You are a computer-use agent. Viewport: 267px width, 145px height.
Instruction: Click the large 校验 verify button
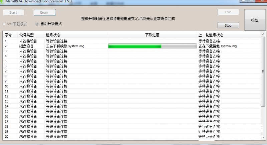255,20
